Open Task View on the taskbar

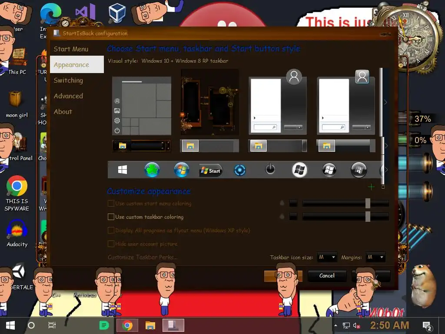52,325
